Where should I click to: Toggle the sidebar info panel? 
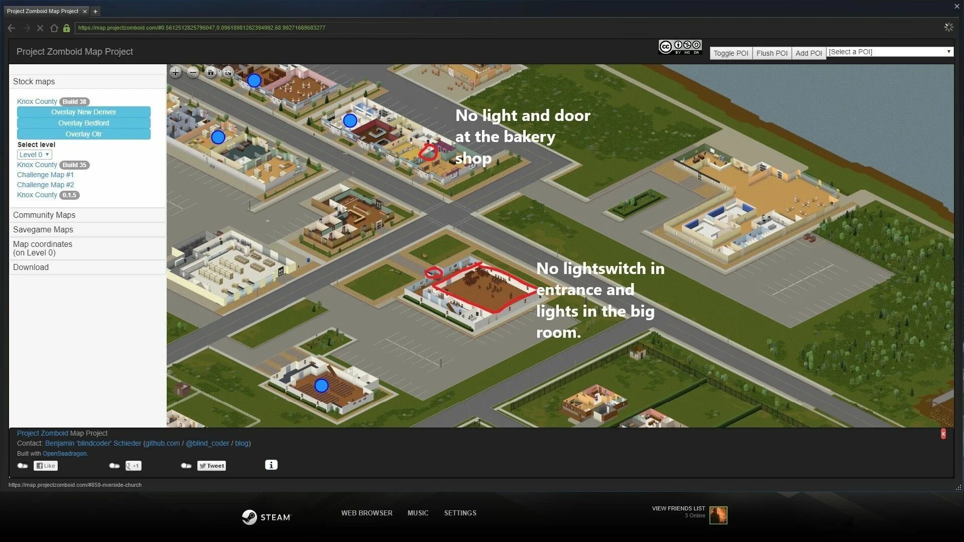[271, 465]
